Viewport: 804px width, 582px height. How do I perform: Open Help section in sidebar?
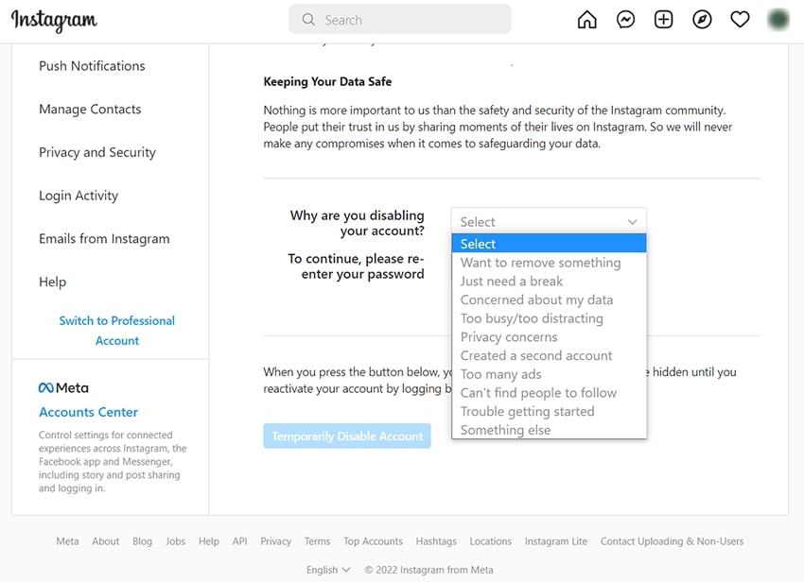point(52,282)
